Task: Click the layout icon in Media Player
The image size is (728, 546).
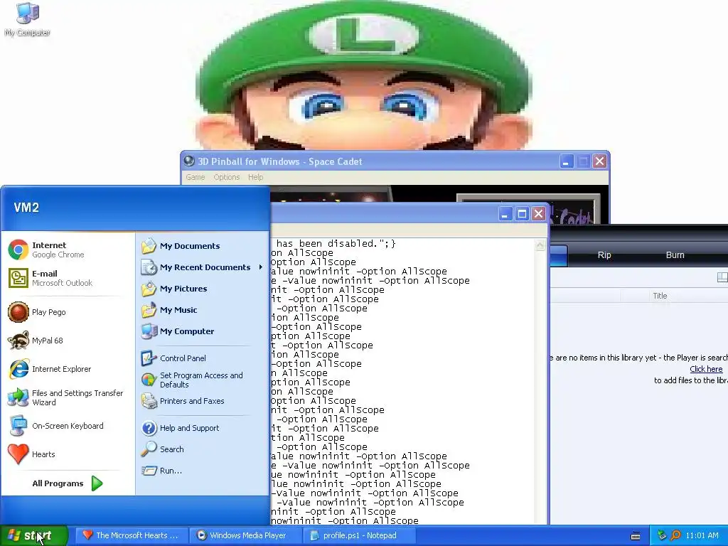Action: tap(722, 278)
